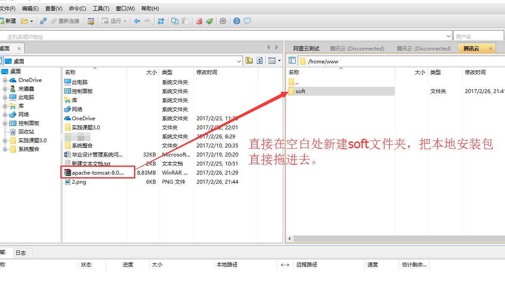Open the 运行 dropdown arrow
The height and width of the screenshot is (291, 505).
coord(125,21)
